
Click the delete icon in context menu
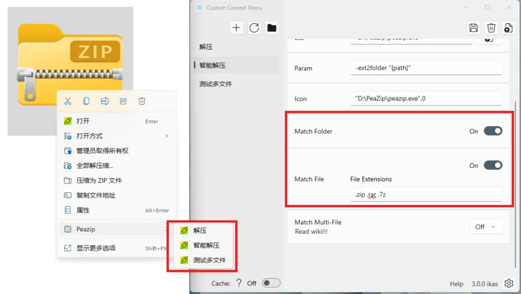(x=142, y=101)
